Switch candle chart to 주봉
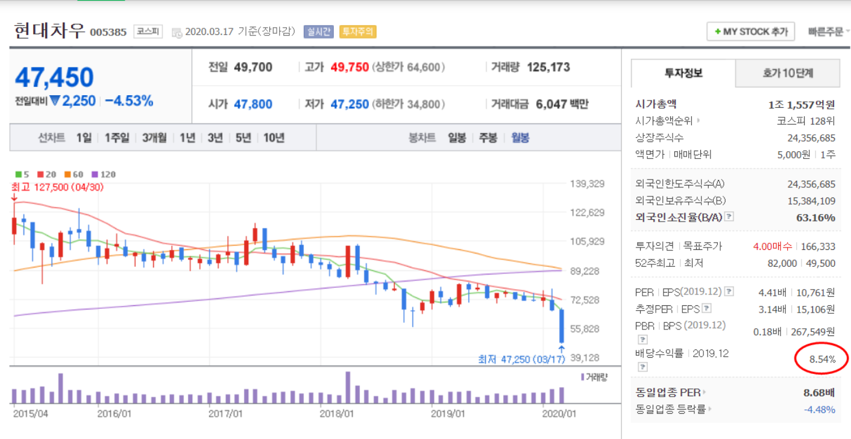The image size is (851, 439). click(488, 138)
